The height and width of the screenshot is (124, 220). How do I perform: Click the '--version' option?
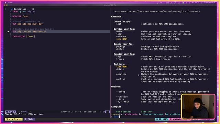[x=122, y=97]
